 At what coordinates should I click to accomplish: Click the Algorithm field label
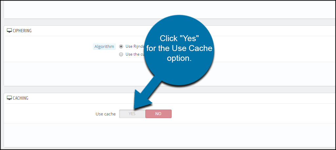coord(104,47)
